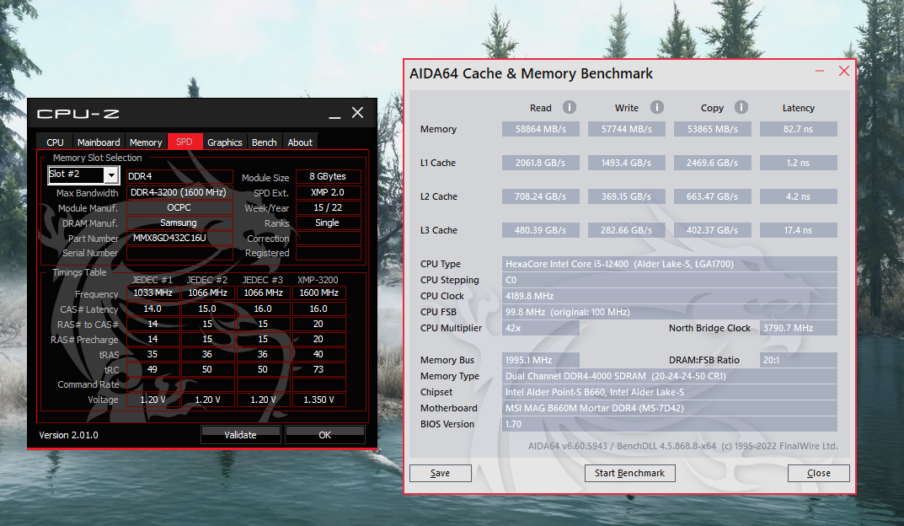Click the L1 Cache Write value 1493.4 GB/s

click(627, 163)
